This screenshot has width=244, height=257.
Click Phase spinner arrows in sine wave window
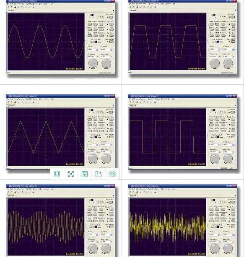(x=97, y=49)
